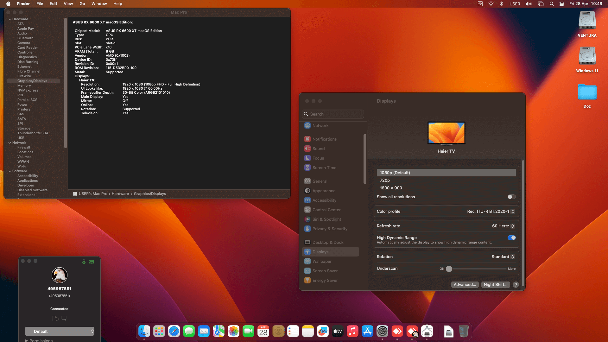Collapse the Software section in System Information
The image size is (608, 342).
click(x=9, y=171)
